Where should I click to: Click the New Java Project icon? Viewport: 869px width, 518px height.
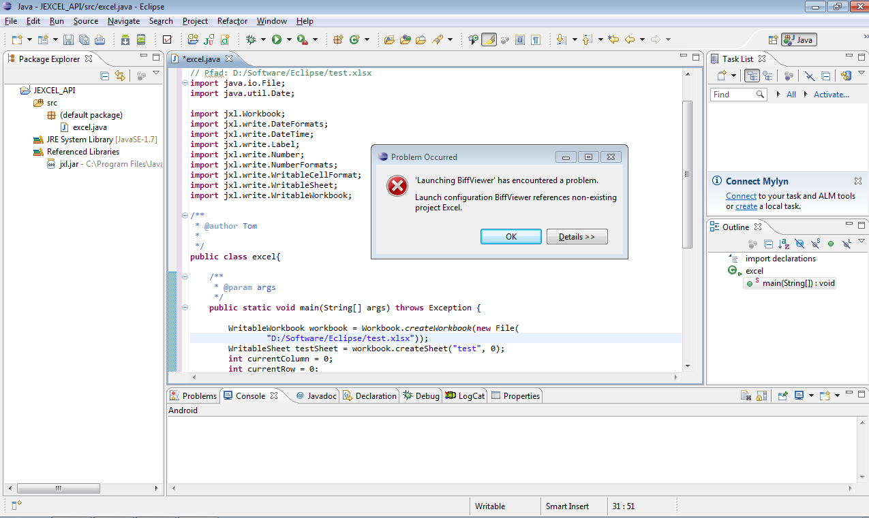[193, 39]
